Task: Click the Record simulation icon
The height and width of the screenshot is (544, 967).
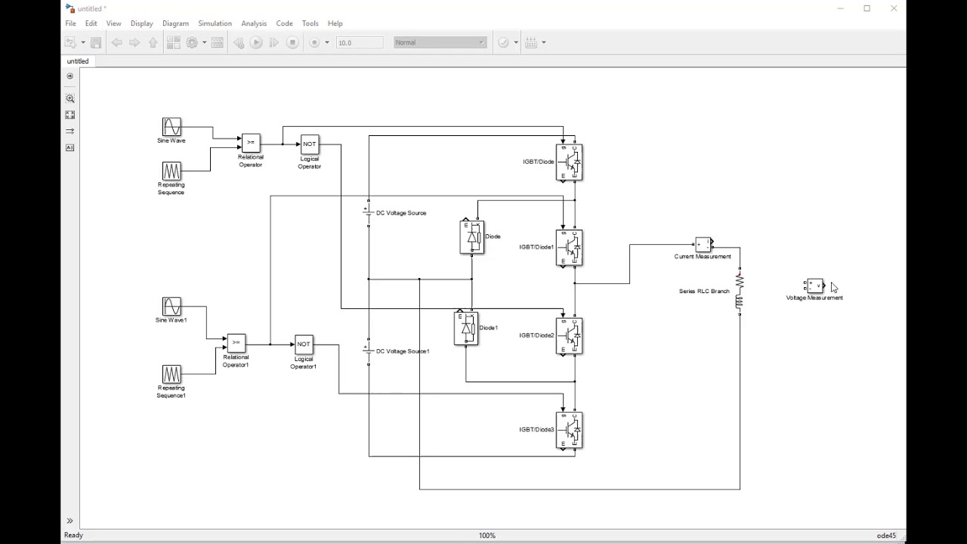Action: point(315,42)
